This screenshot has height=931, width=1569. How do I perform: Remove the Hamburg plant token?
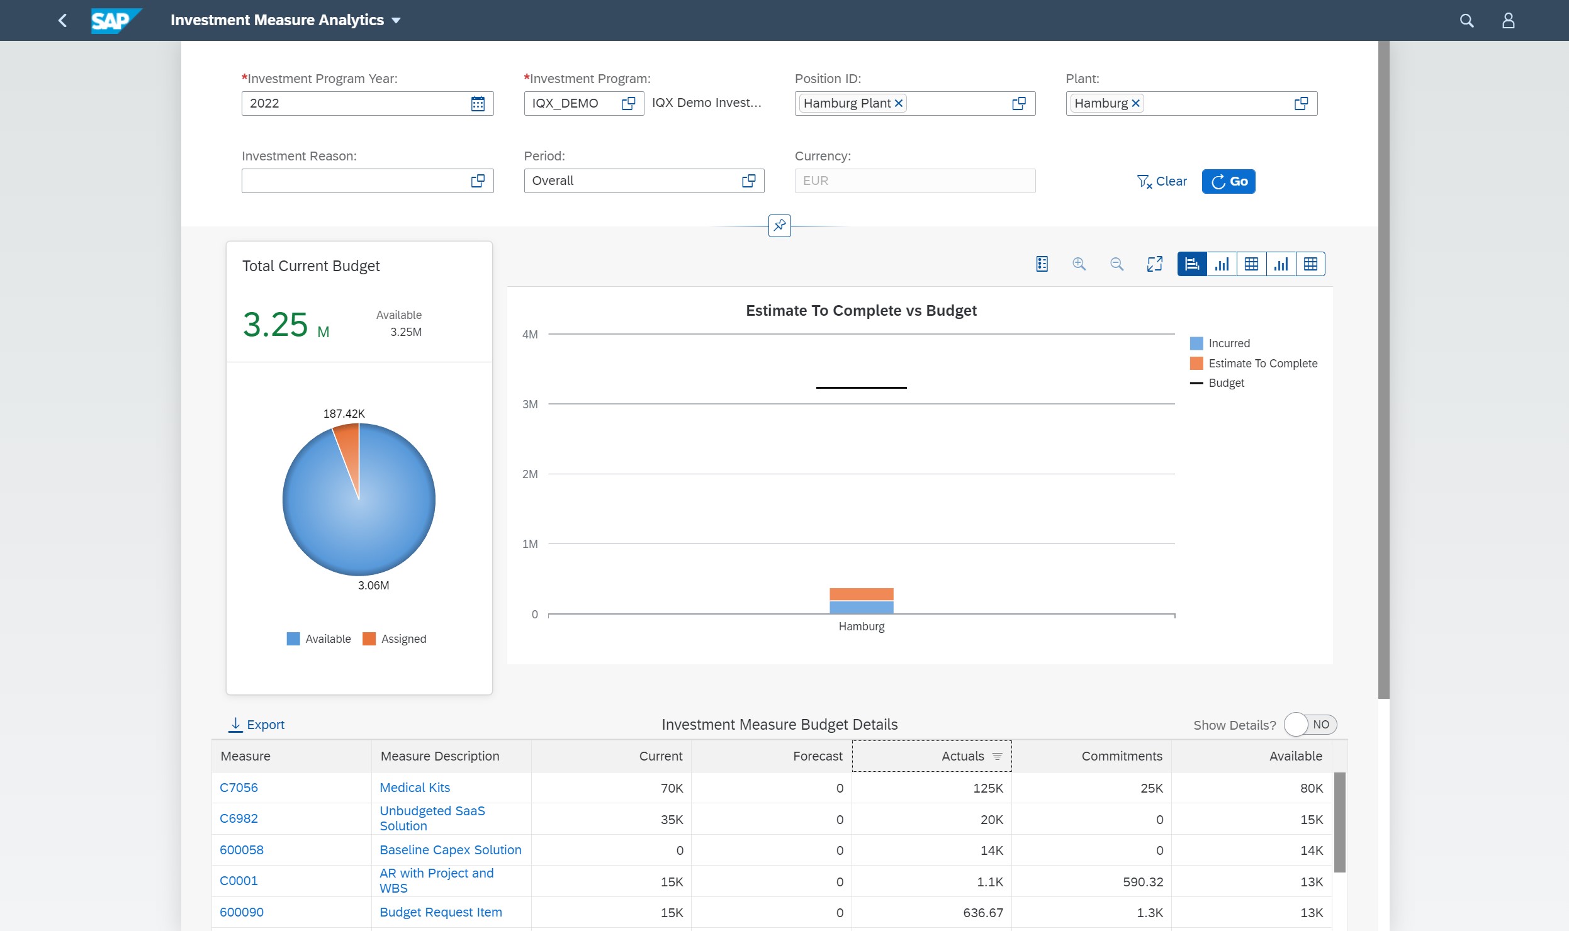point(1135,103)
